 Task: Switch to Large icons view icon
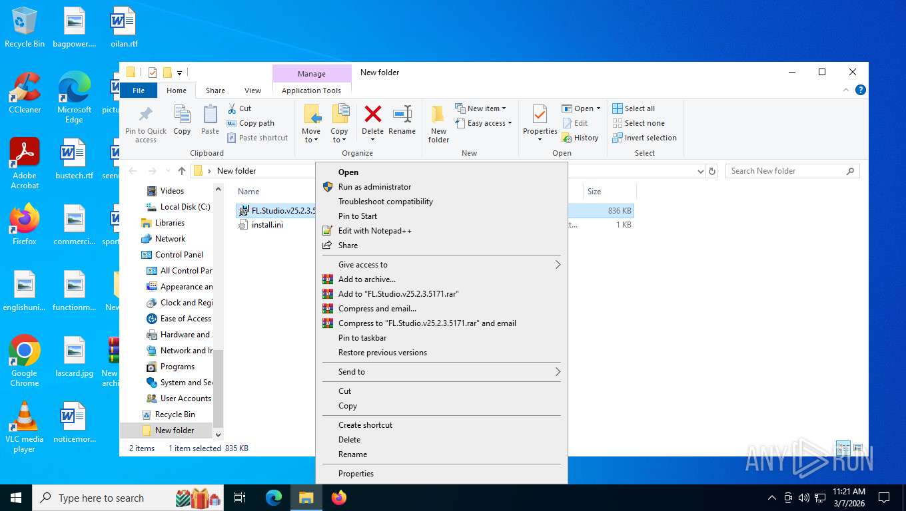858,448
